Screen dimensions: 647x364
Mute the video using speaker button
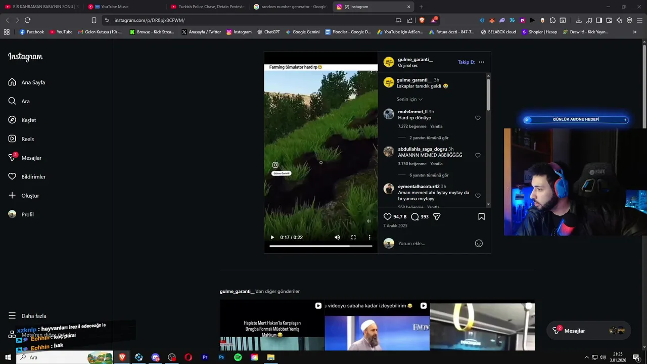[x=337, y=237]
